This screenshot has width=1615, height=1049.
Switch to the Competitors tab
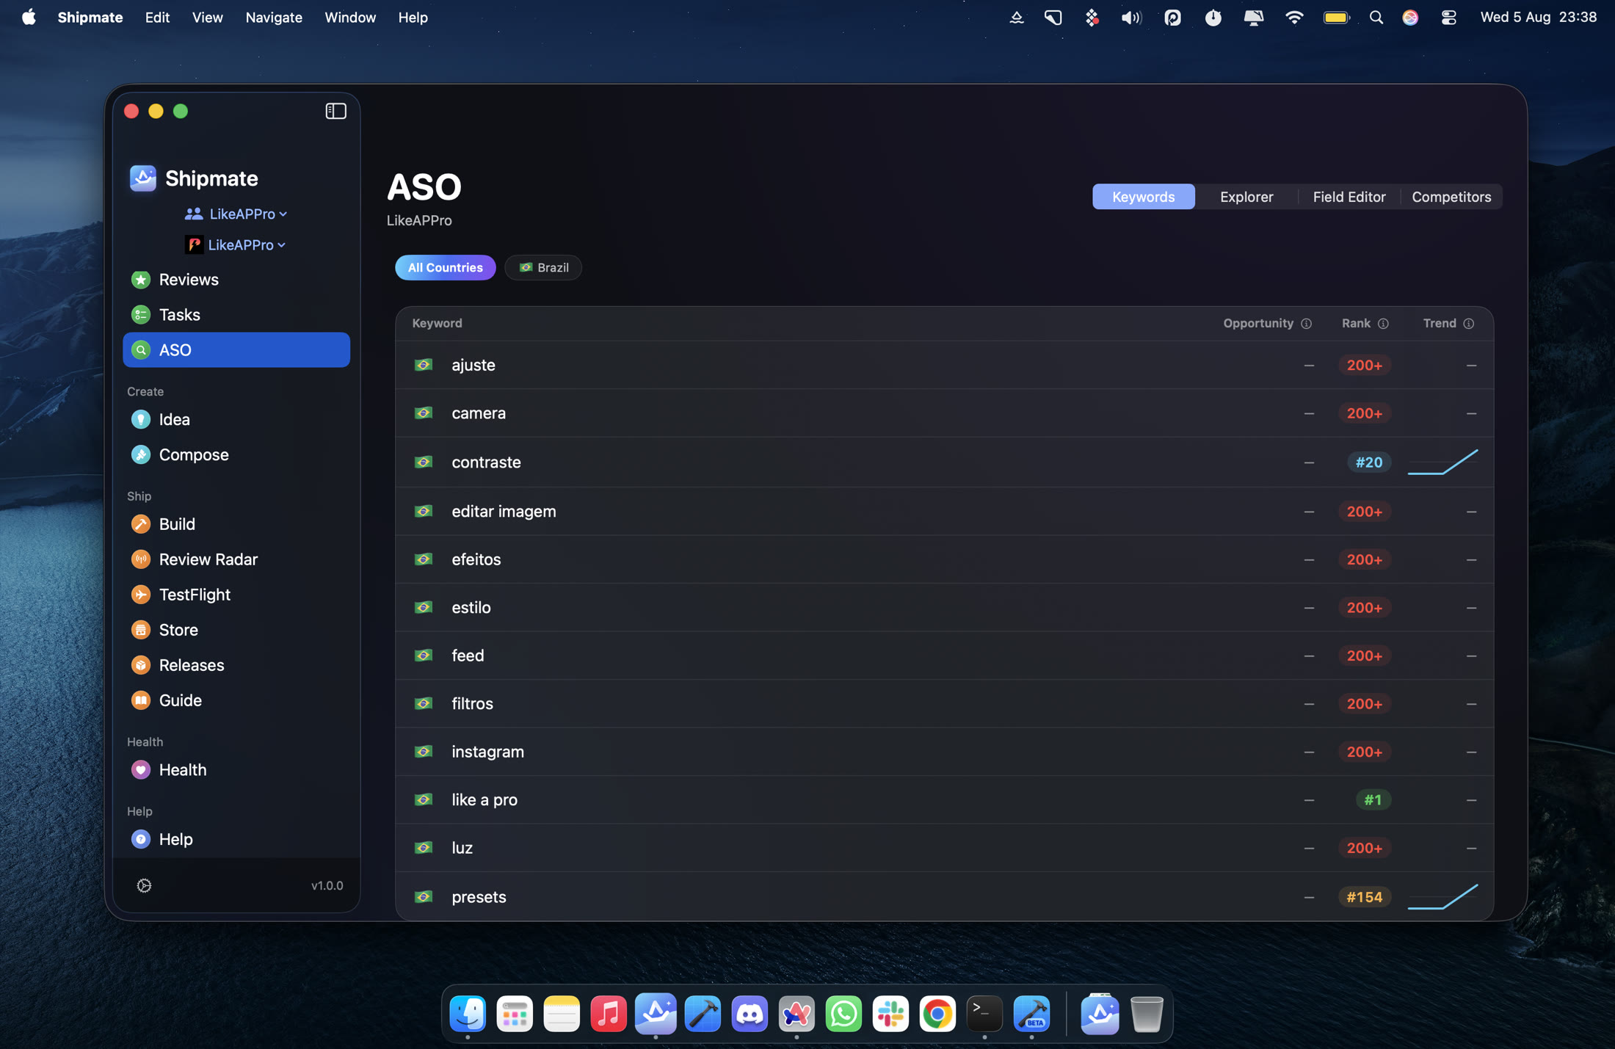(x=1451, y=197)
